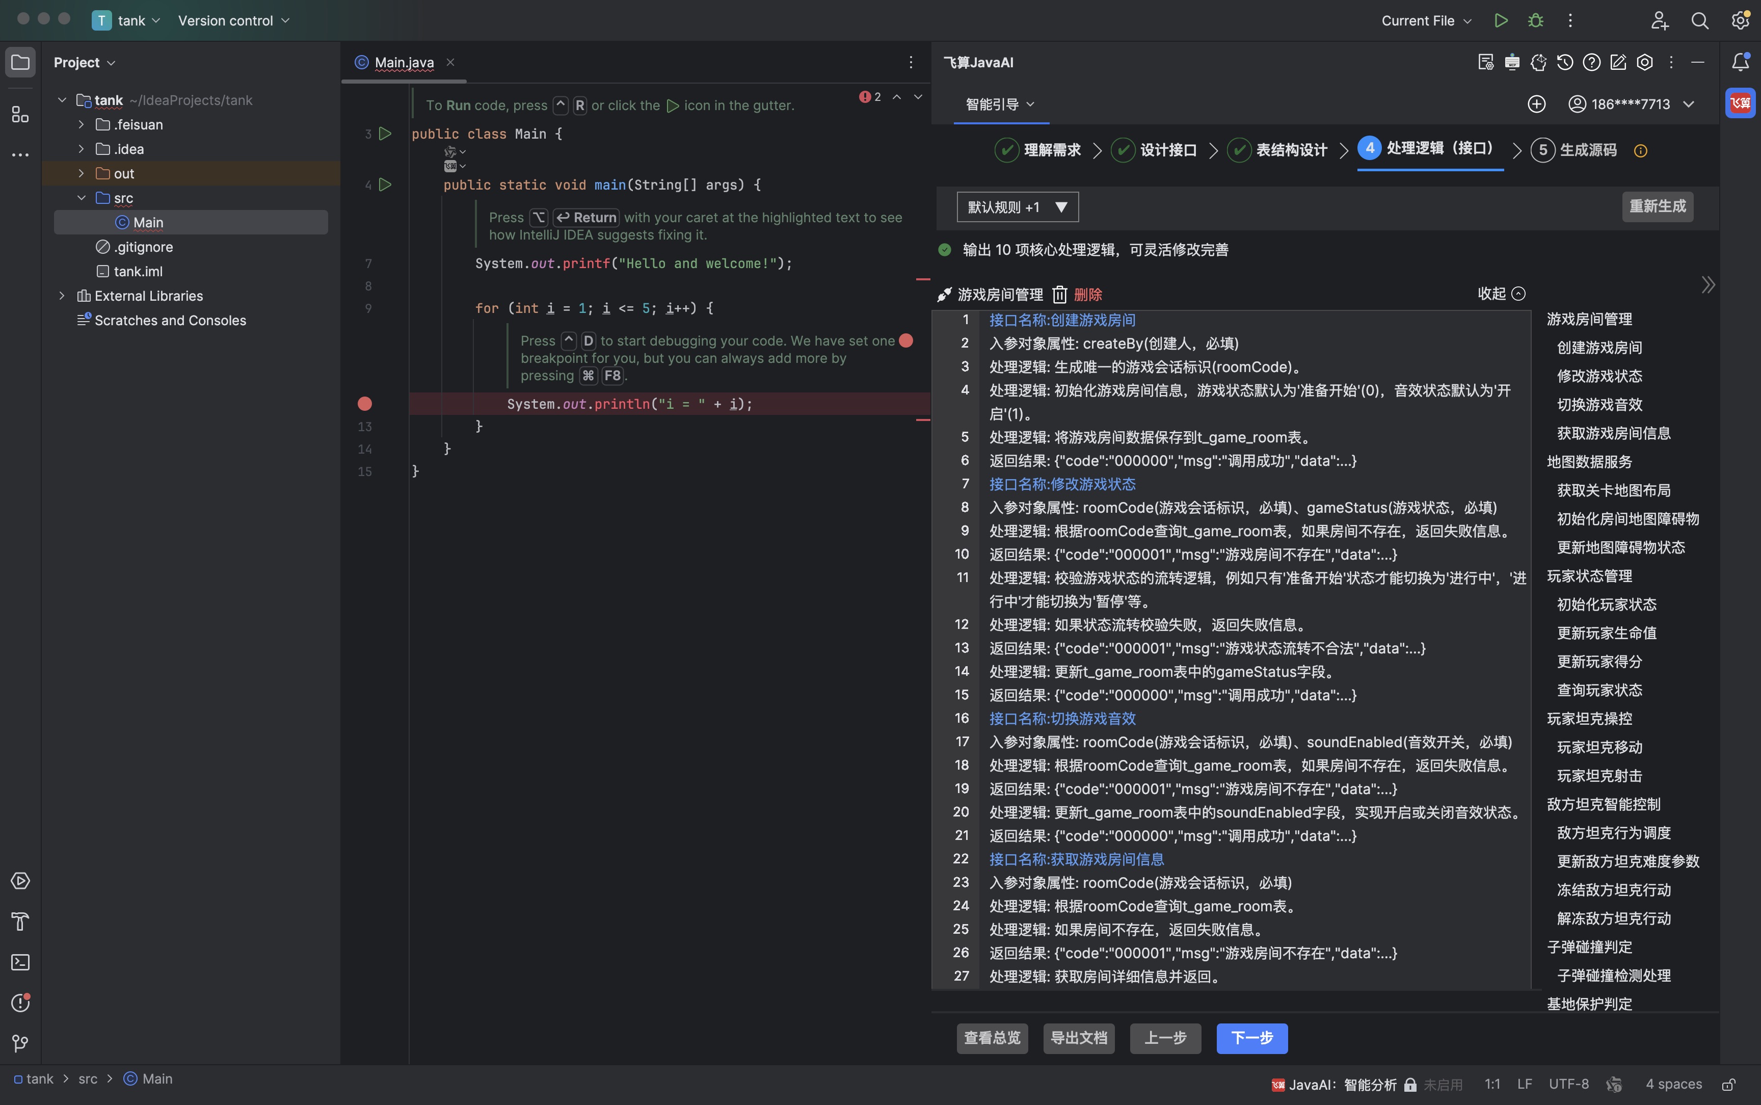Toggle the breakpoint on the println line
The height and width of the screenshot is (1105, 1761).
pos(364,403)
